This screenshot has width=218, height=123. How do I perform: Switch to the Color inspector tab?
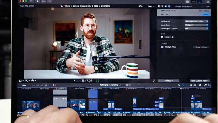coord(162,6)
